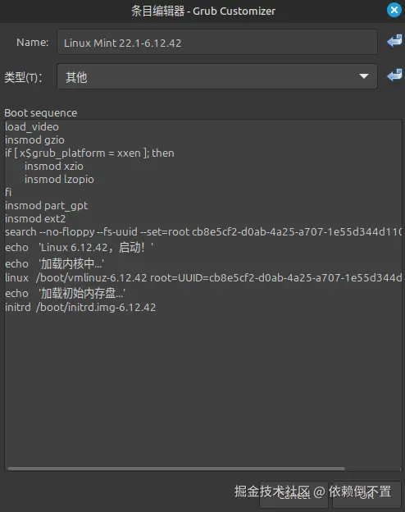Click the Cancel button
405x512 pixels.
[294, 495]
